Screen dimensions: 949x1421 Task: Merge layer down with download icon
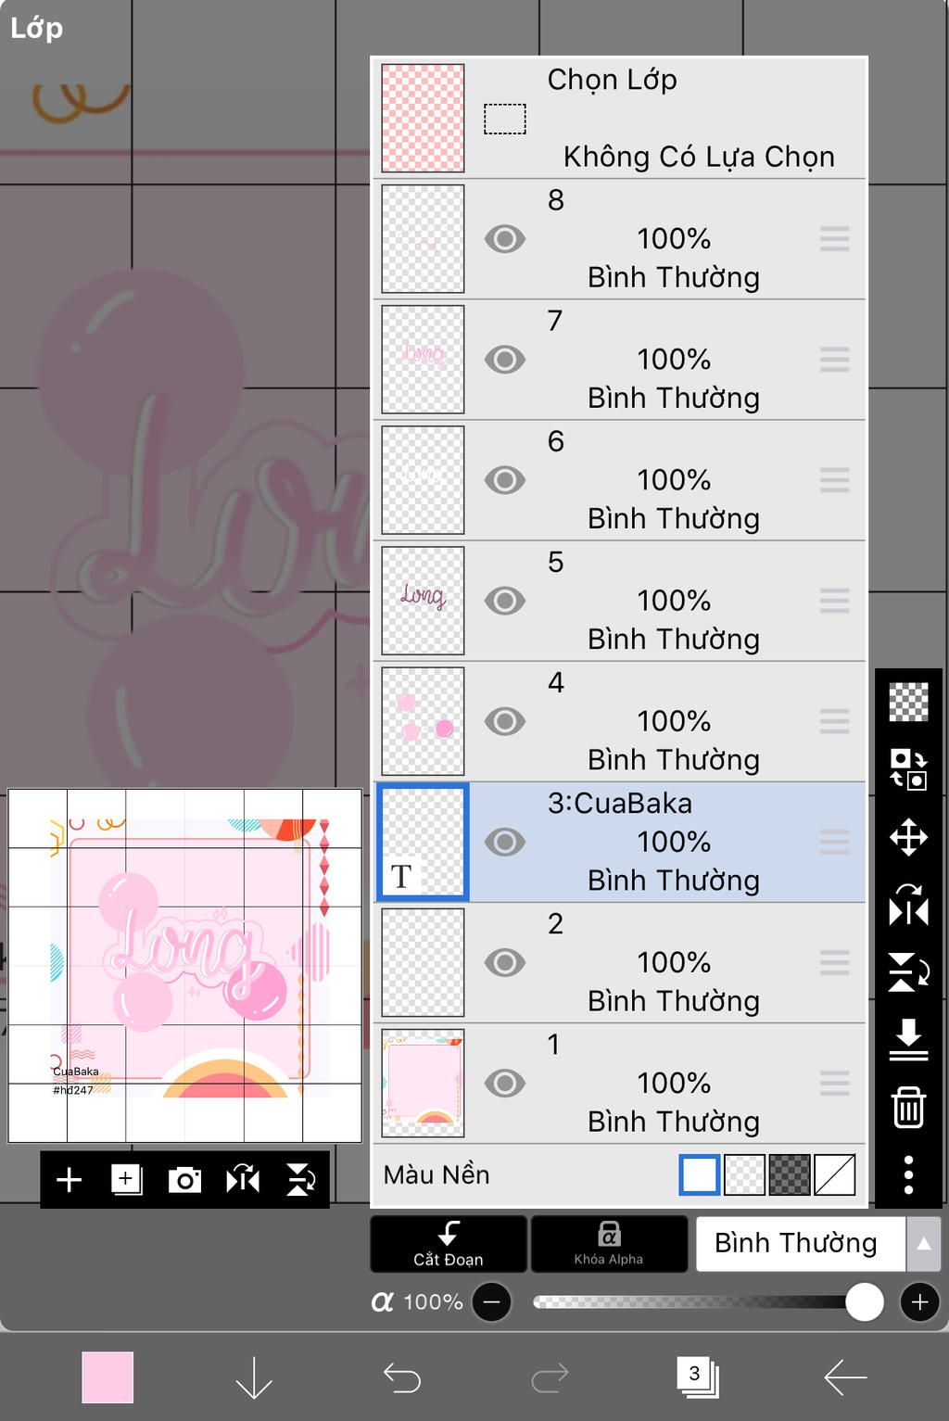tap(908, 1039)
